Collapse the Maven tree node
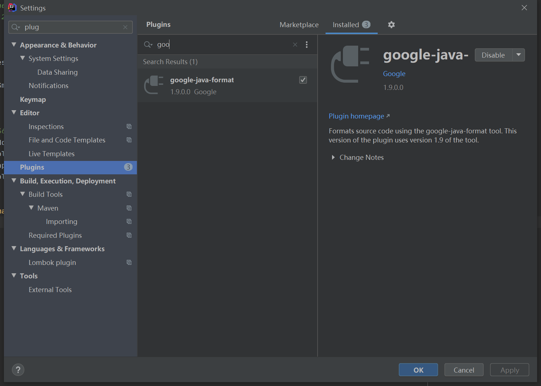Image resolution: width=541 pixels, height=386 pixels. [31, 208]
